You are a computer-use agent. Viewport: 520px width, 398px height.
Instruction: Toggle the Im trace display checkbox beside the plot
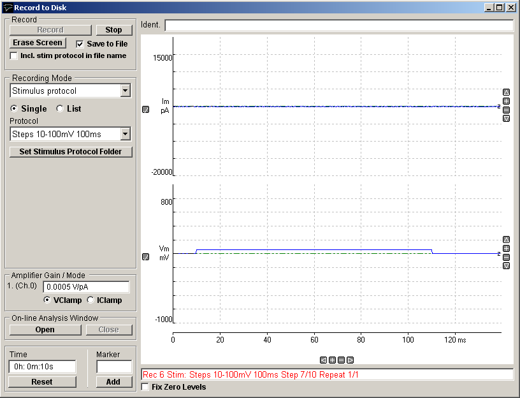tap(145, 109)
